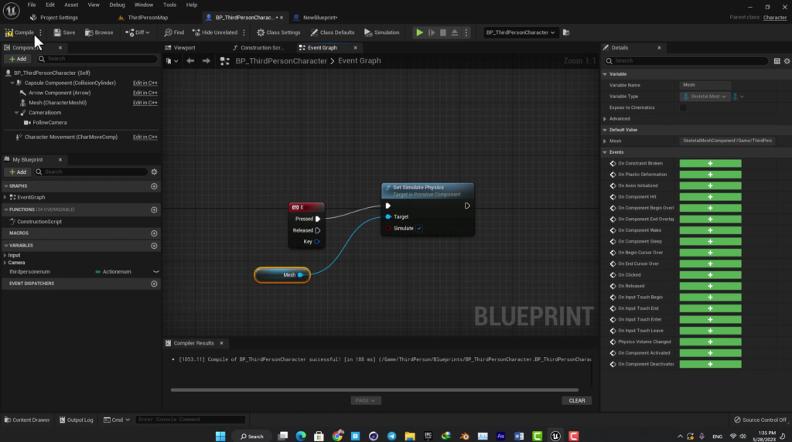Screen dimensions: 792x442
Task: Open debug object dropdown BP_ThirdPersonCharacter
Action: pos(521,32)
